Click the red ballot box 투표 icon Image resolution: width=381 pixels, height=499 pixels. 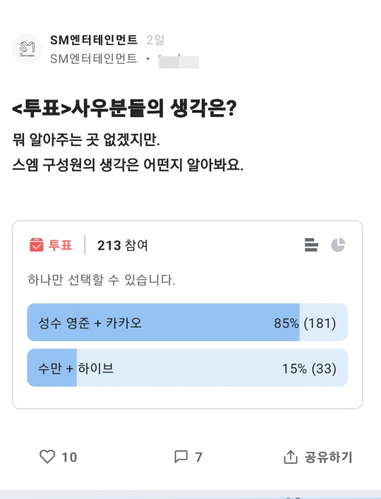click(36, 245)
